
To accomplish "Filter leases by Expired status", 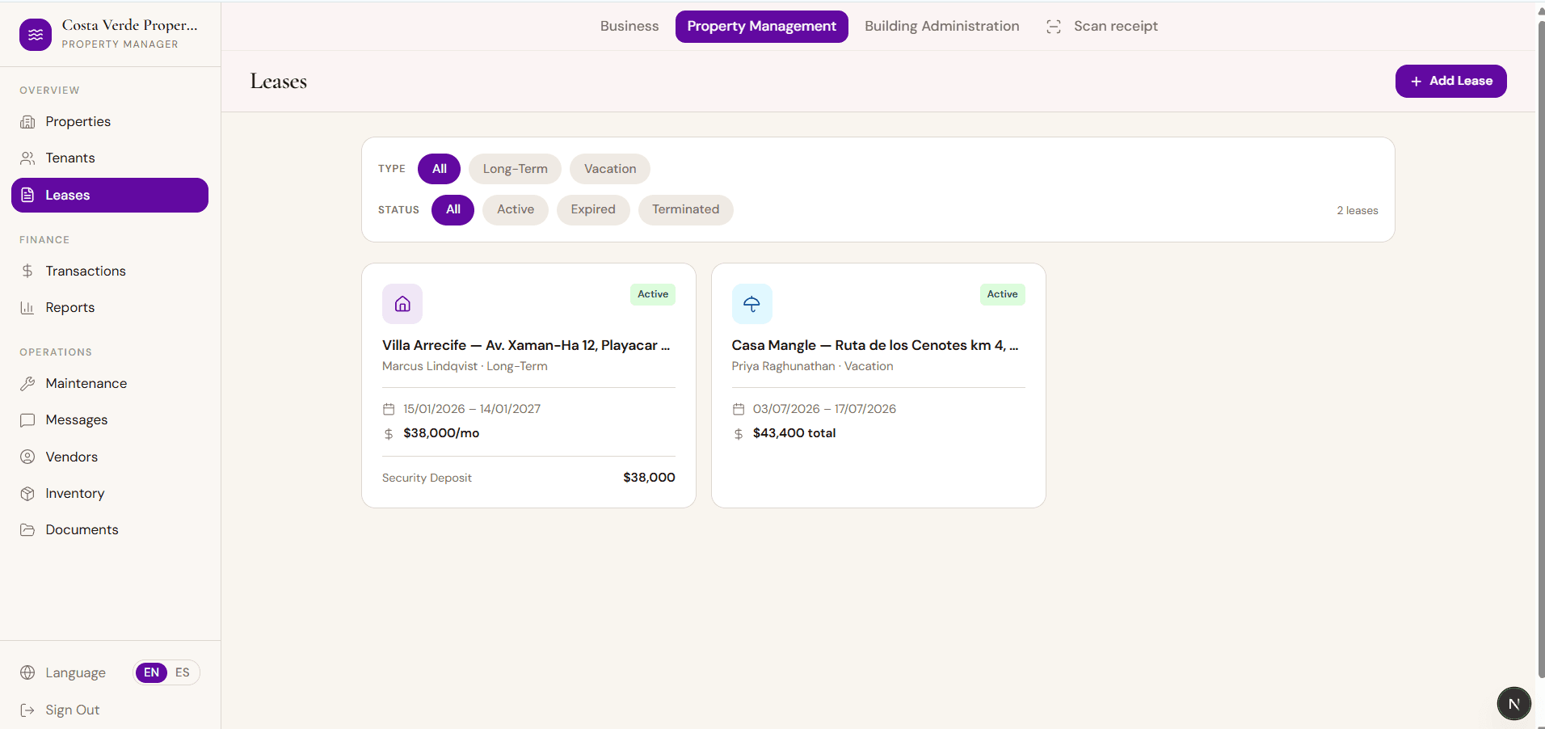I will (x=593, y=209).
